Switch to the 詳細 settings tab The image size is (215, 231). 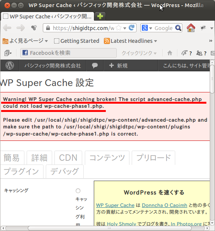(x=39, y=158)
